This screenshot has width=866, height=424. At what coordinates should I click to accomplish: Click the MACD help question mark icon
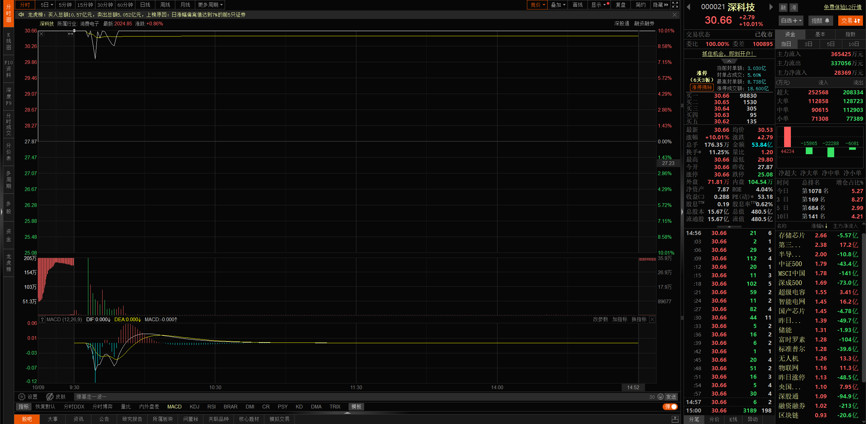coord(42,319)
